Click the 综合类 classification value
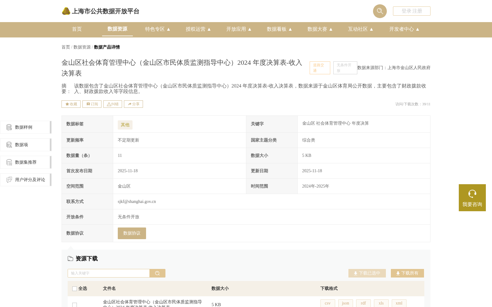492x307 pixels. coord(308,140)
